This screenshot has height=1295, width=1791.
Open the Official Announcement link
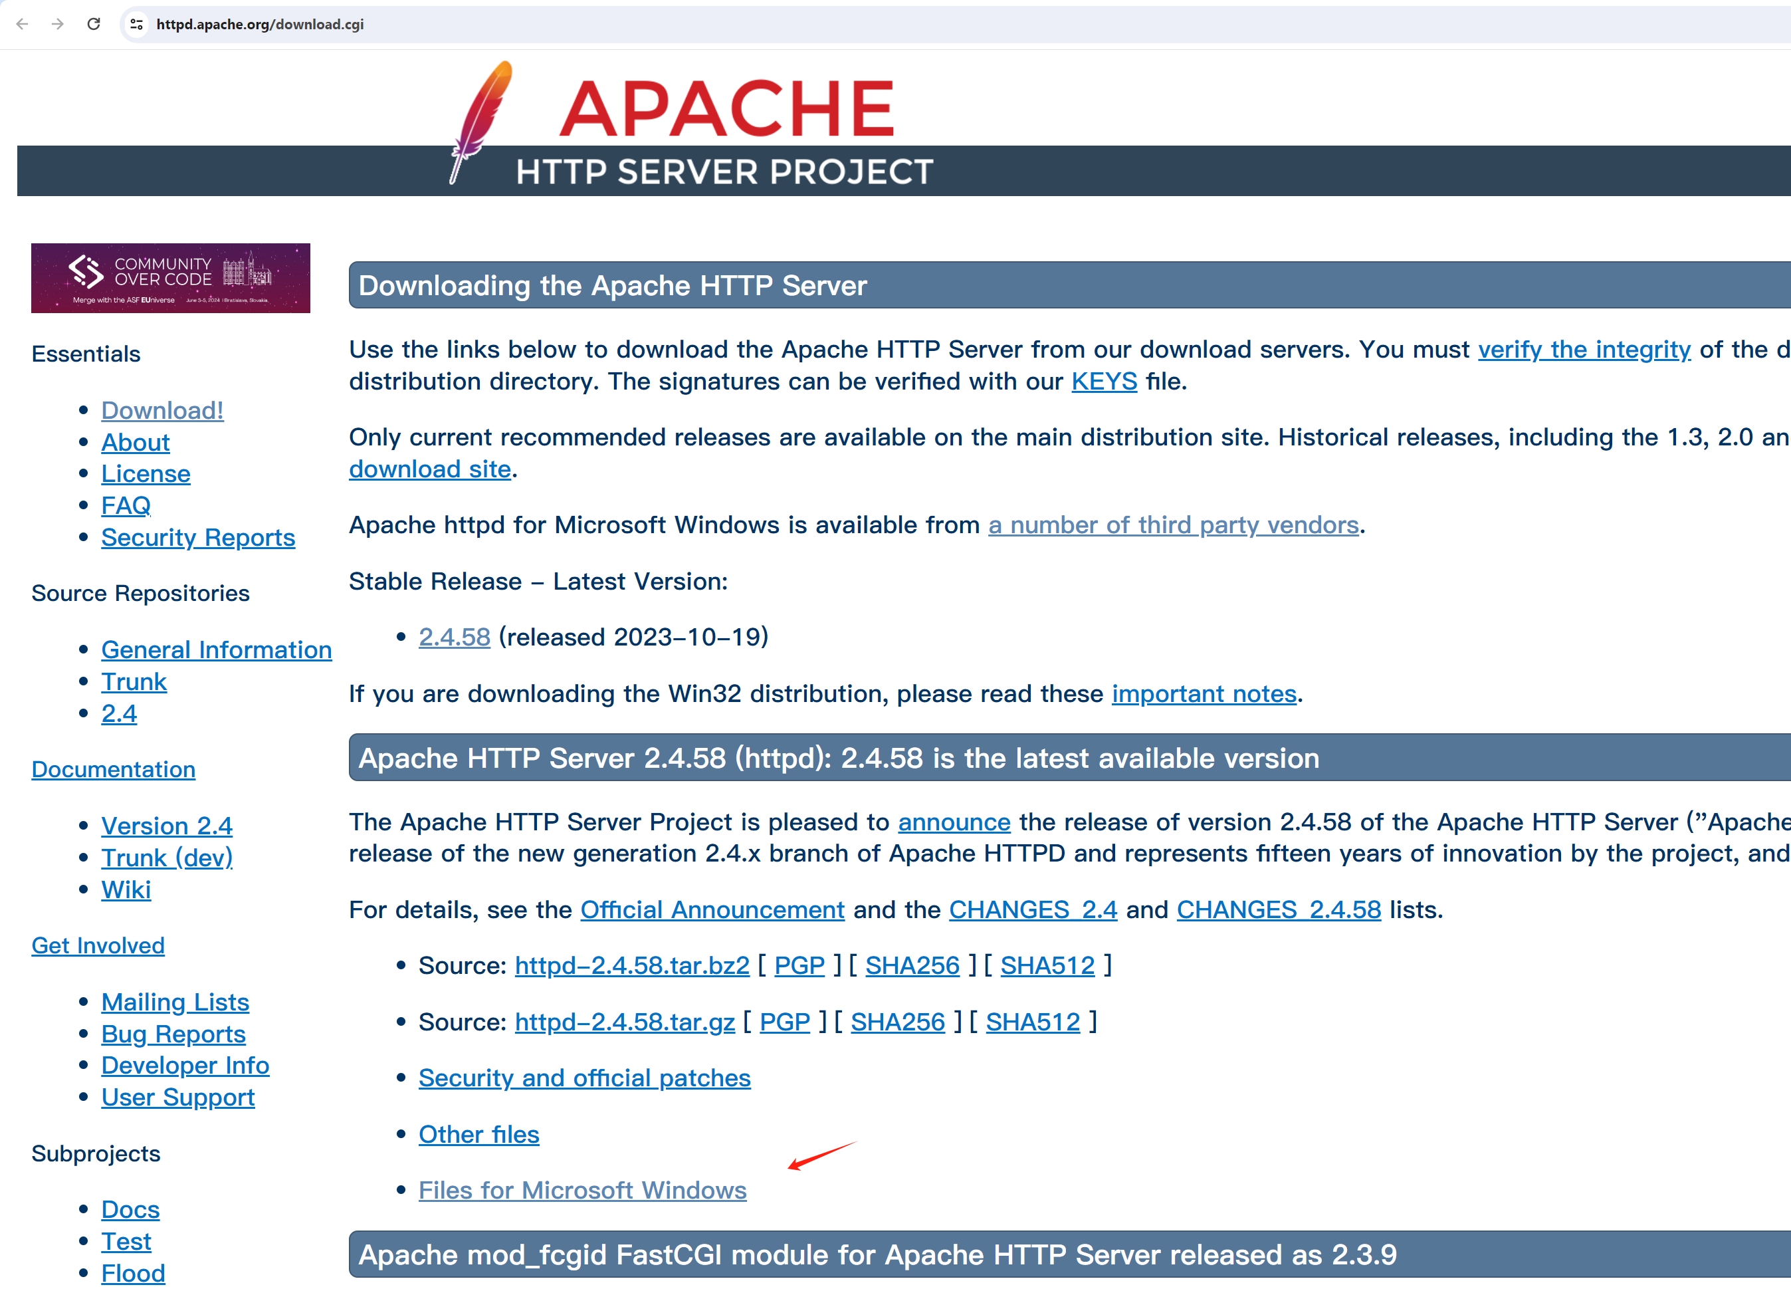[712, 909]
